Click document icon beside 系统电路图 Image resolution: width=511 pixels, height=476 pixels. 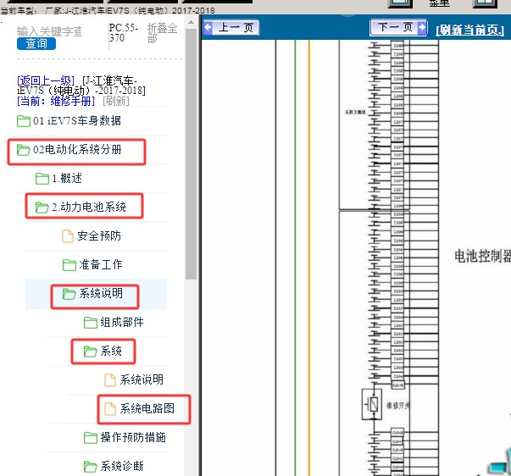[110, 408]
